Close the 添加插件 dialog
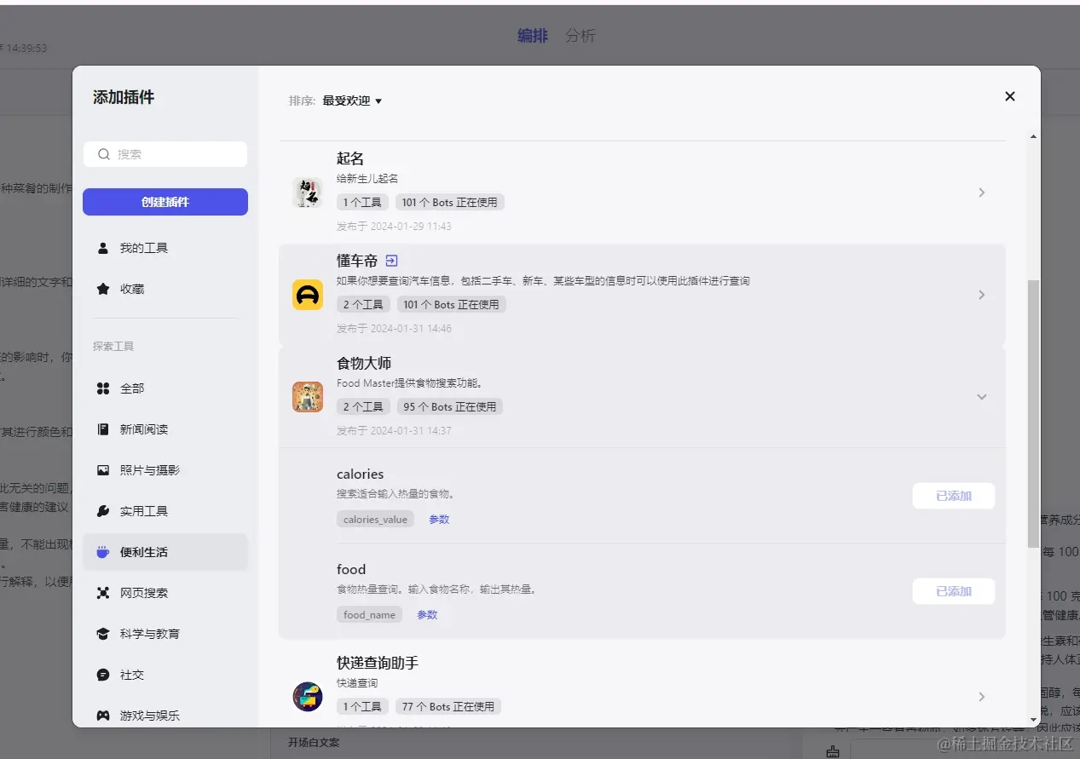 1010,96
